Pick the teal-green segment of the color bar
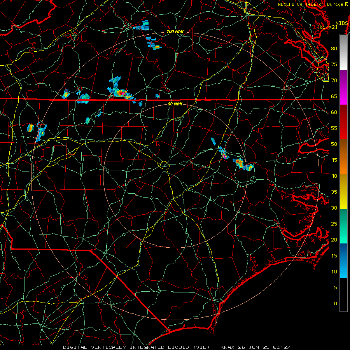 [x=343, y=226]
